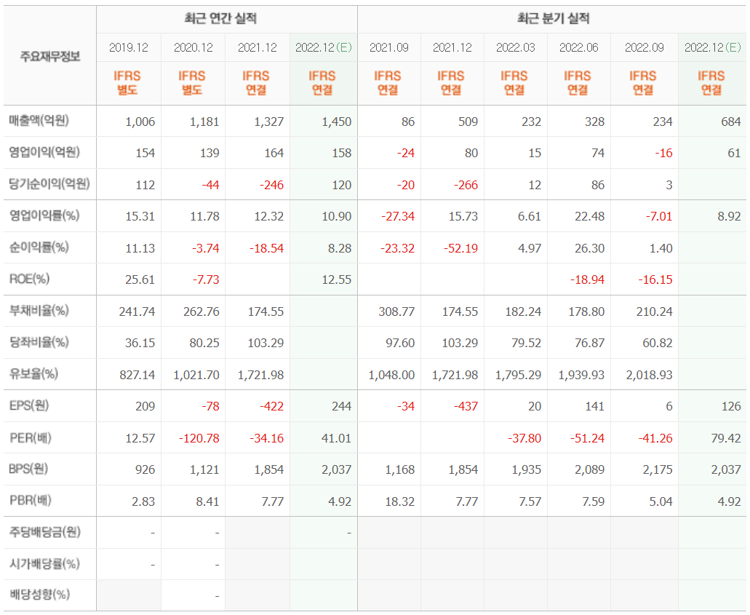Select the 2021.09 quarterly column header
Viewport: 750px width, 615px height.
pyautogui.click(x=389, y=47)
